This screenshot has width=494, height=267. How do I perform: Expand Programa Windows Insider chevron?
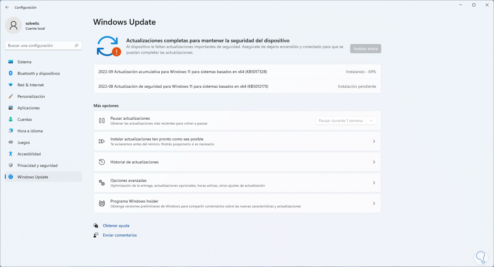pyautogui.click(x=374, y=204)
